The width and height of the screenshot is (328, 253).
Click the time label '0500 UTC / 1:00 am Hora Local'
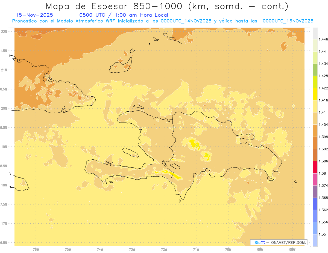[x=124, y=15]
